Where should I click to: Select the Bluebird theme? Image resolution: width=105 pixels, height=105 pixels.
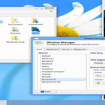pos(63,64)
